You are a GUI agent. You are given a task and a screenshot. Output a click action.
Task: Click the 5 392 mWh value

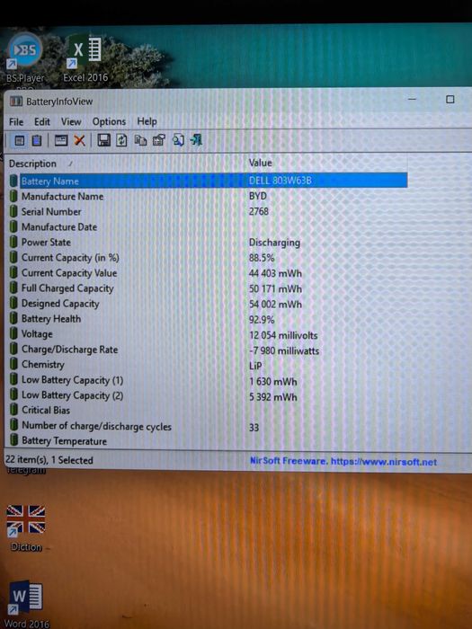[x=273, y=397]
